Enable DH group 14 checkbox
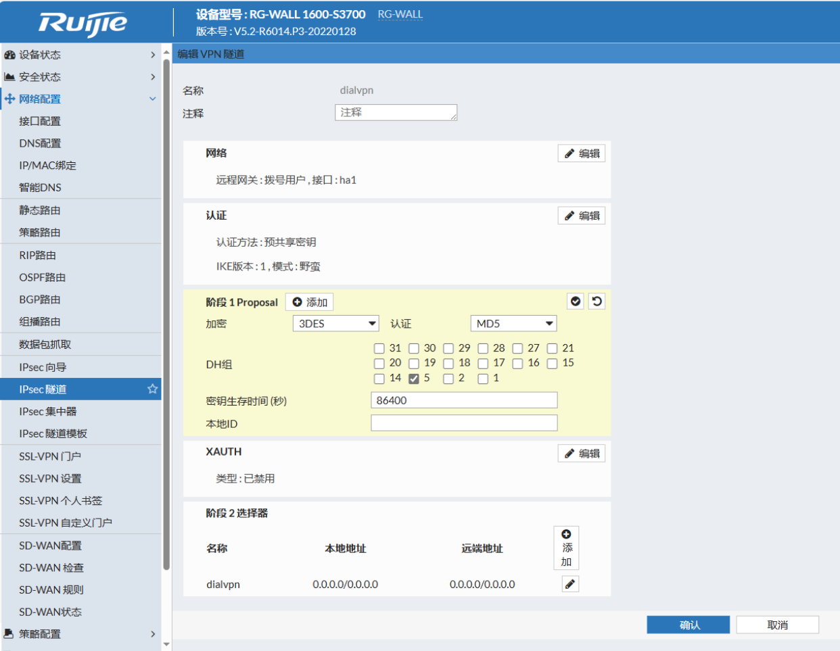 coord(379,379)
